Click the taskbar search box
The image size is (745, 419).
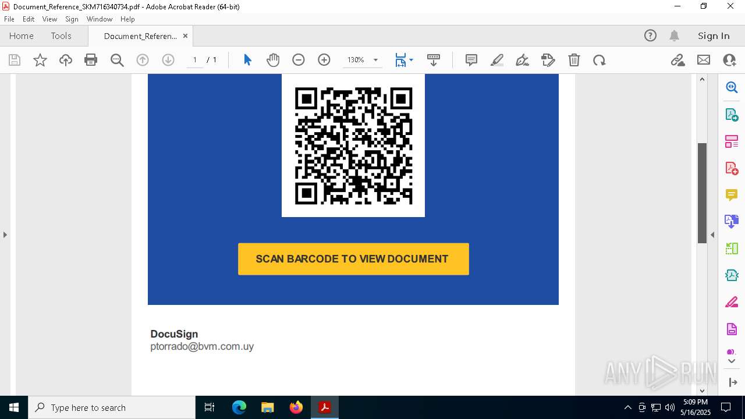tap(112, 407)
